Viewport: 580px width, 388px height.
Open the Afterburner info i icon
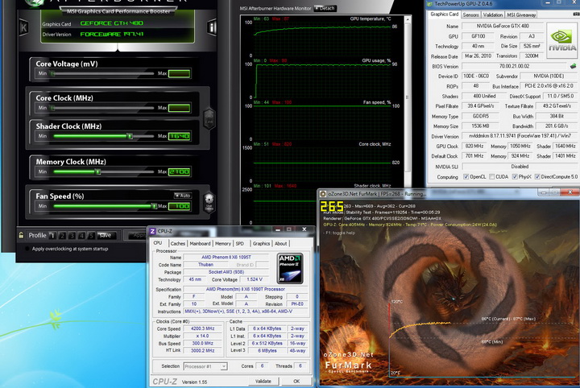[213, 27]
